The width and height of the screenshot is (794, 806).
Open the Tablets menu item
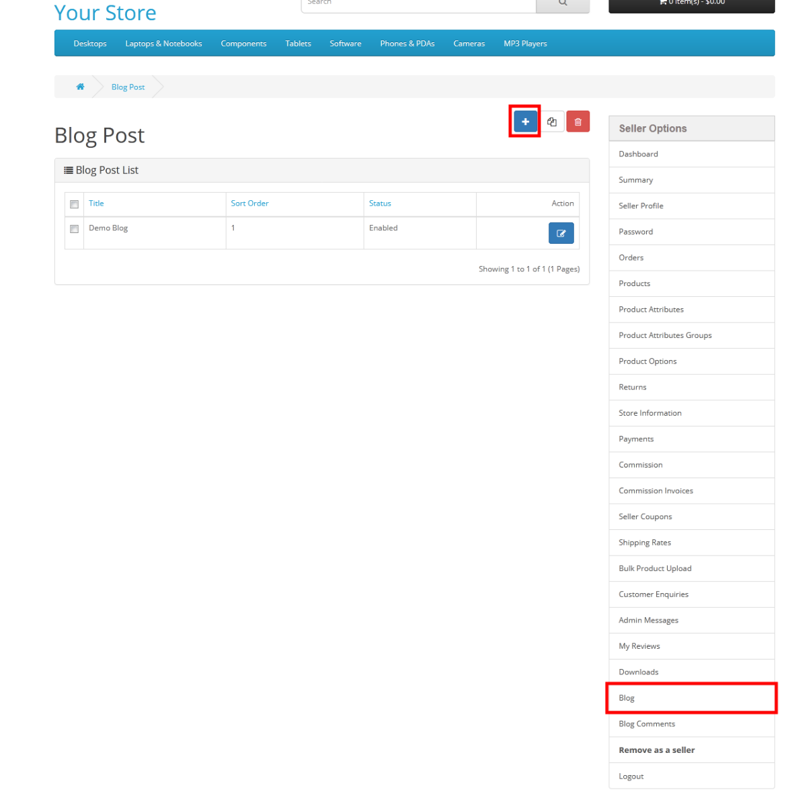point(298,44)
